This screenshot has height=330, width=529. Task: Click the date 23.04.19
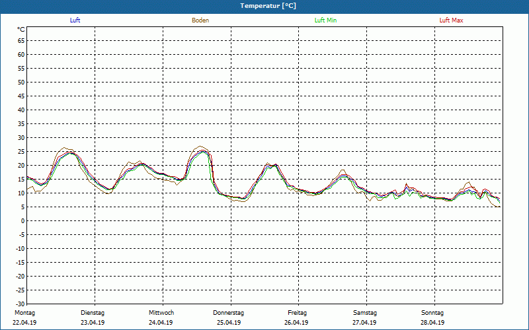[93, 323]
